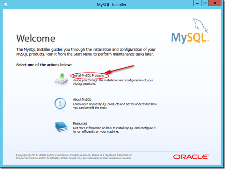
Task: Click the 'Get more information on how to install' description
Action: click(x=114, y=130)
